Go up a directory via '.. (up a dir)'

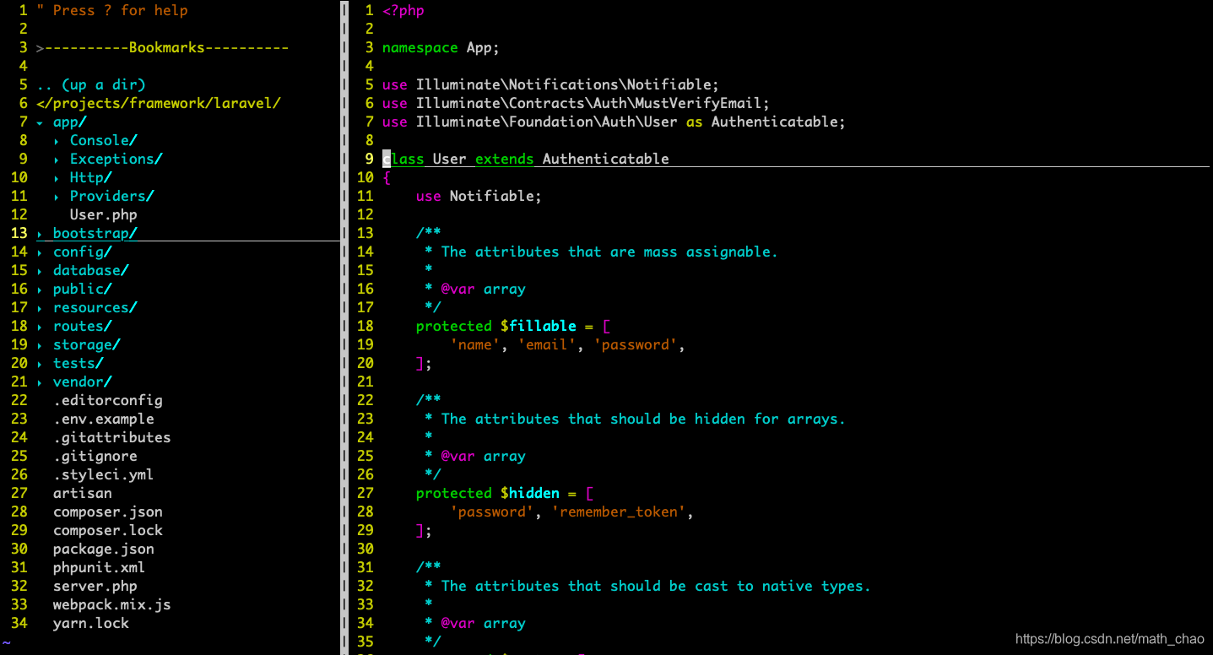(x=91, y=85)
